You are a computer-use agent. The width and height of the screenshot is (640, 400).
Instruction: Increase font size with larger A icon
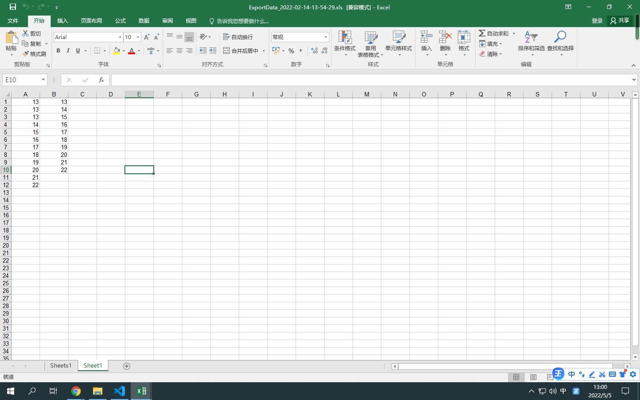[x=147, y=37]
